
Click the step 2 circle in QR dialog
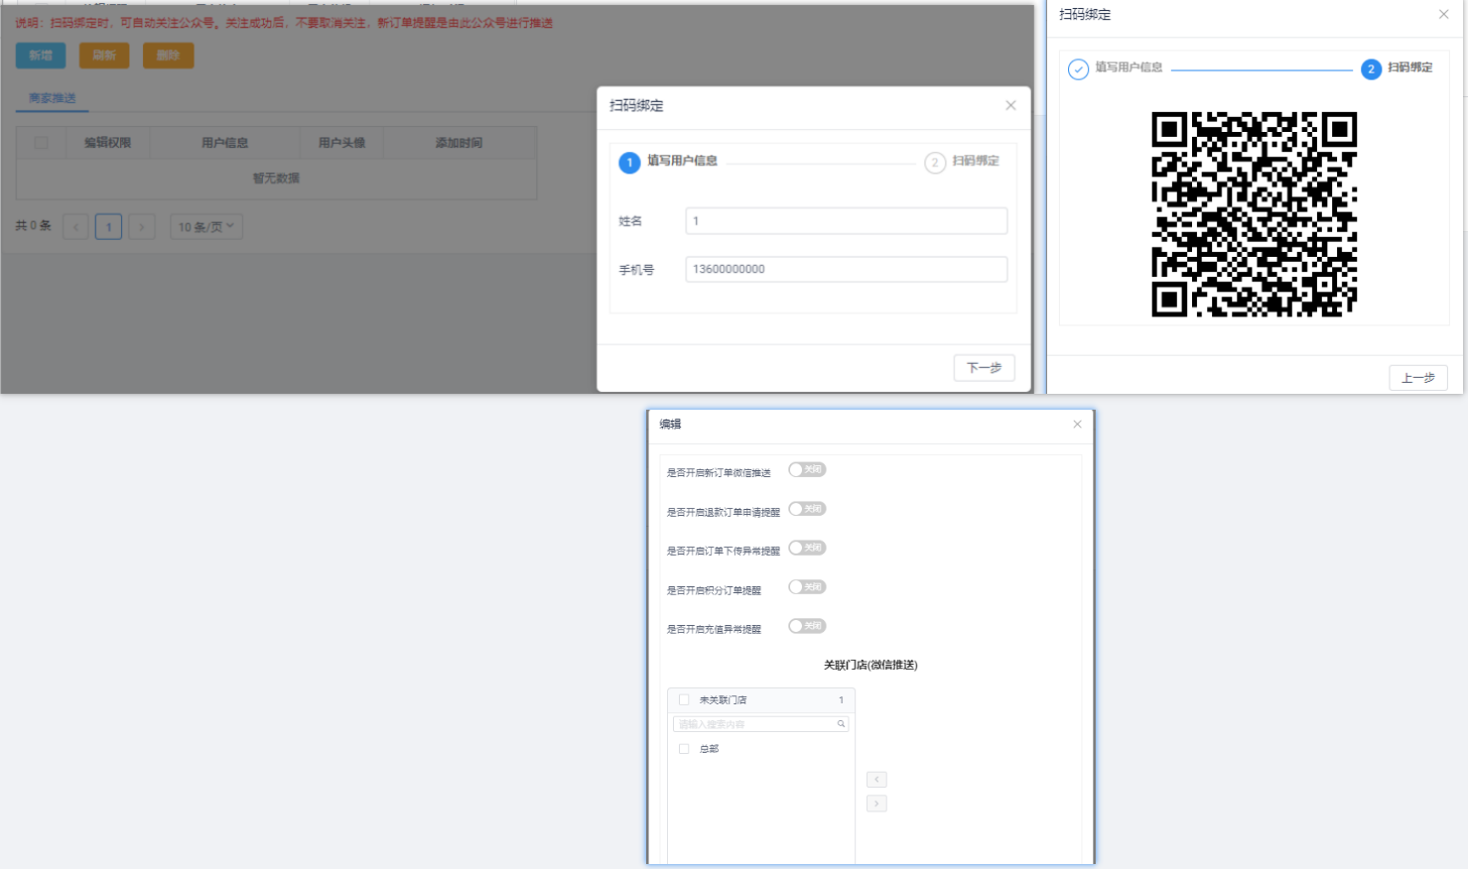tap(1371, 68)
